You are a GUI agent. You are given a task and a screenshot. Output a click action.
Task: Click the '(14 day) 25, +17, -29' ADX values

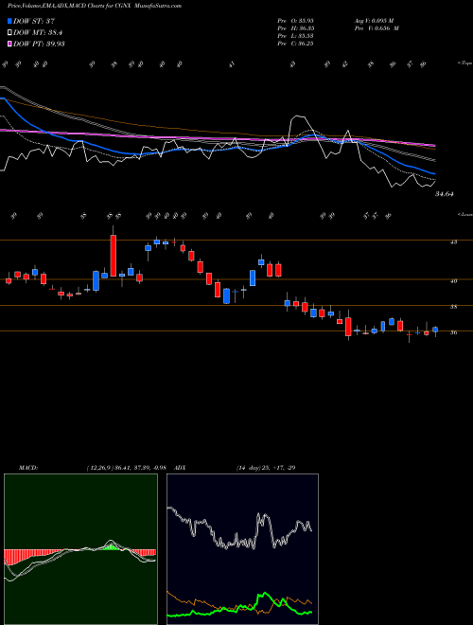click(x=266, y=468)
